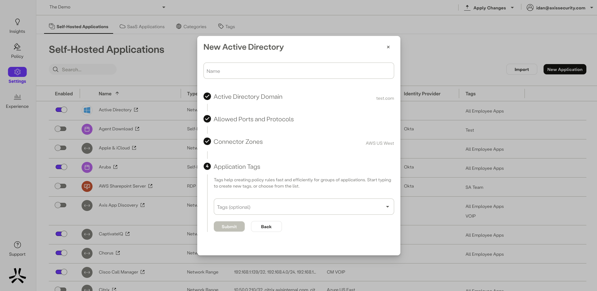Disable the Active Directory application toggle

[61, 110]
